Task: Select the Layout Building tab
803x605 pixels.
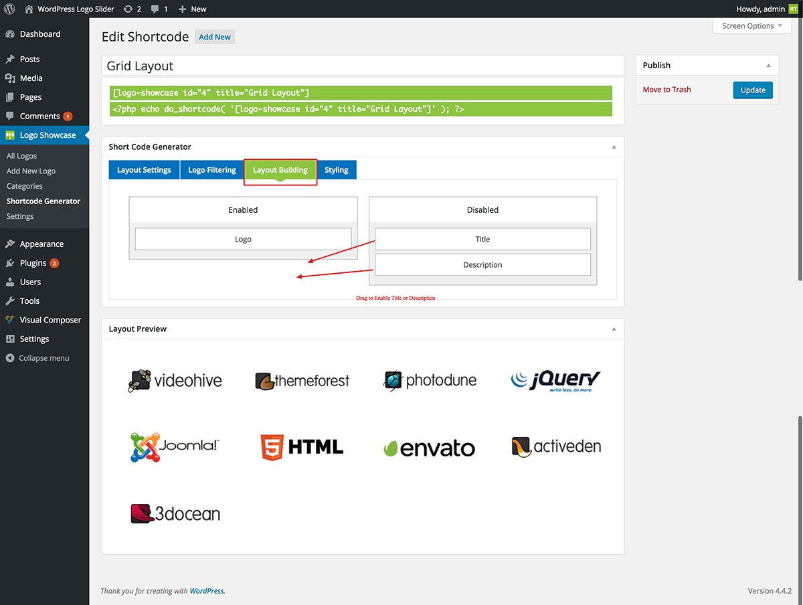Action: 280,170
